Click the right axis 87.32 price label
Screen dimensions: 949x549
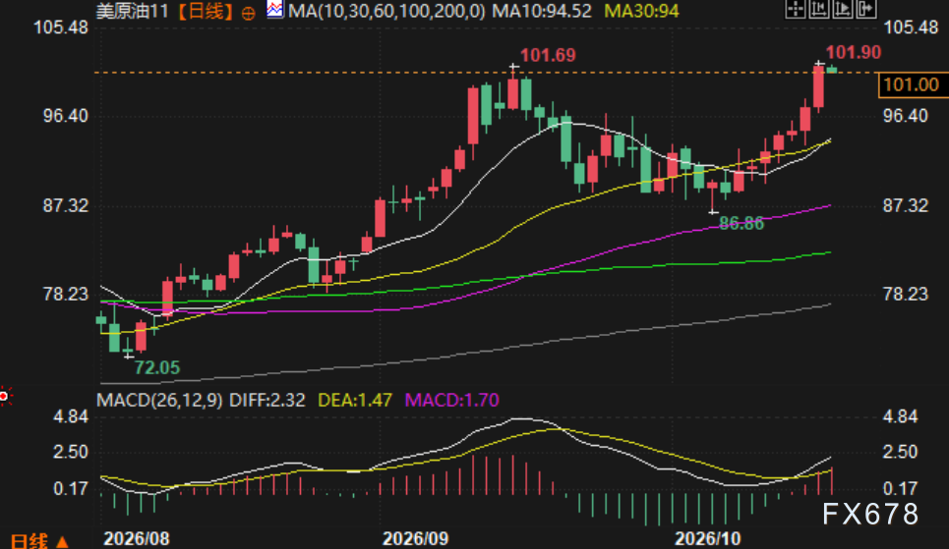click(906, 205)
